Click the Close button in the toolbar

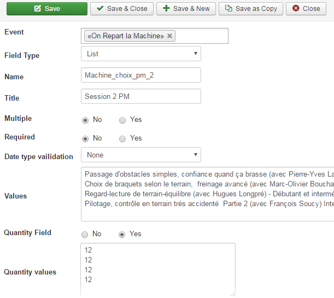306,9
